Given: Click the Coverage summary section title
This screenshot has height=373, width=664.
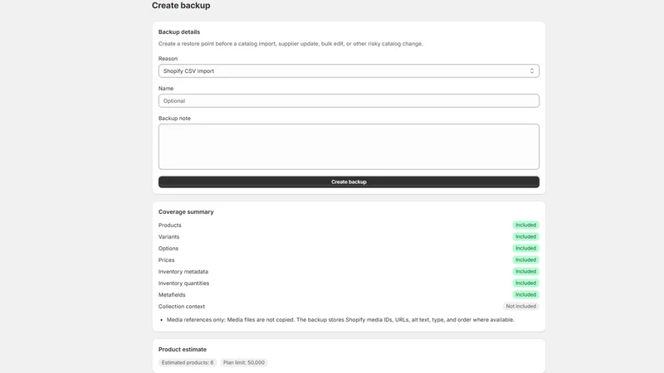Looking at the screenshot, I should (186, 212).
